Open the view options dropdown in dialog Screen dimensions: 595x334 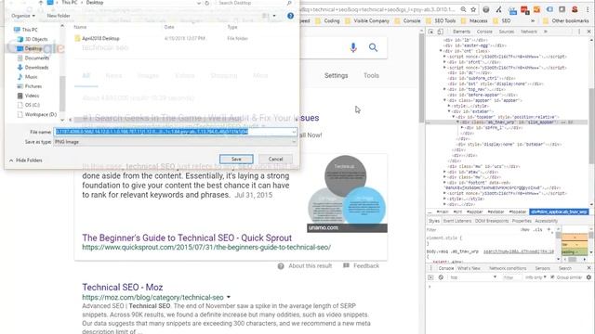[x=274, y=16]
